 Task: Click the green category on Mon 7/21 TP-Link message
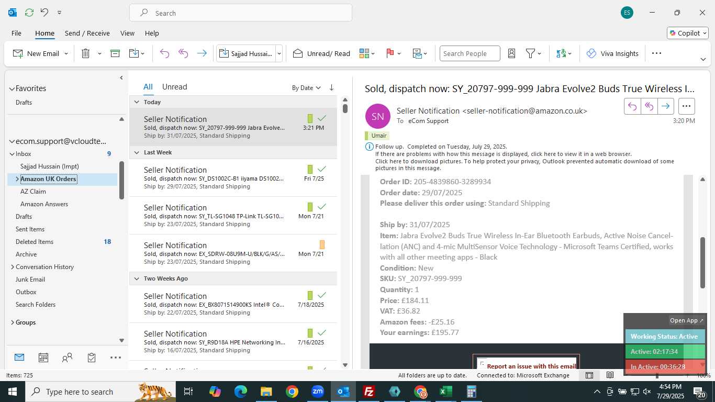[x=310, y=207]
